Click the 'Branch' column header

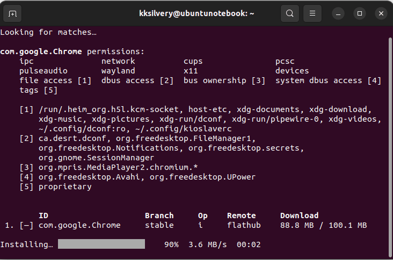(159, 216)
